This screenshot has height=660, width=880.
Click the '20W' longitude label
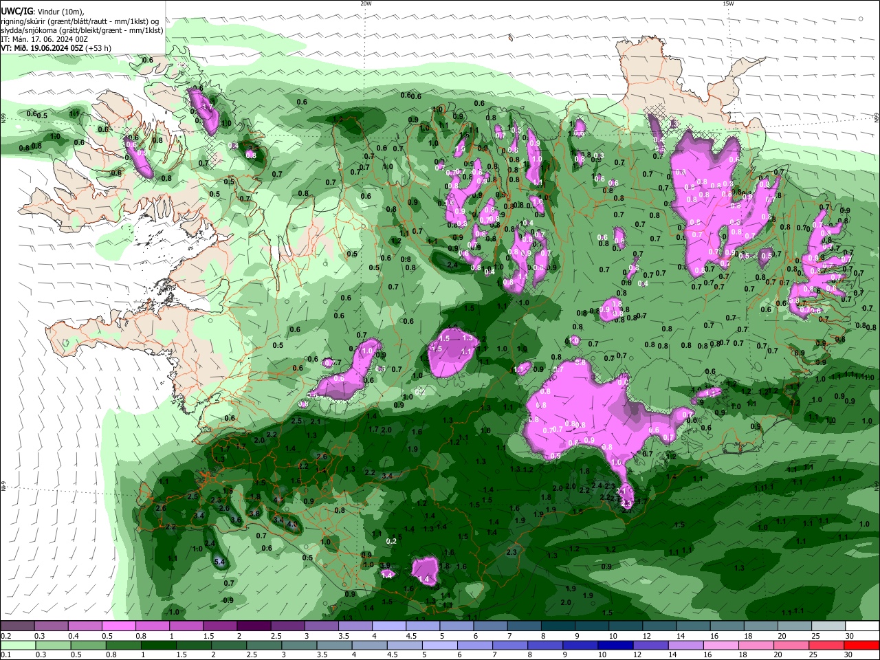[x=366, y=3]
